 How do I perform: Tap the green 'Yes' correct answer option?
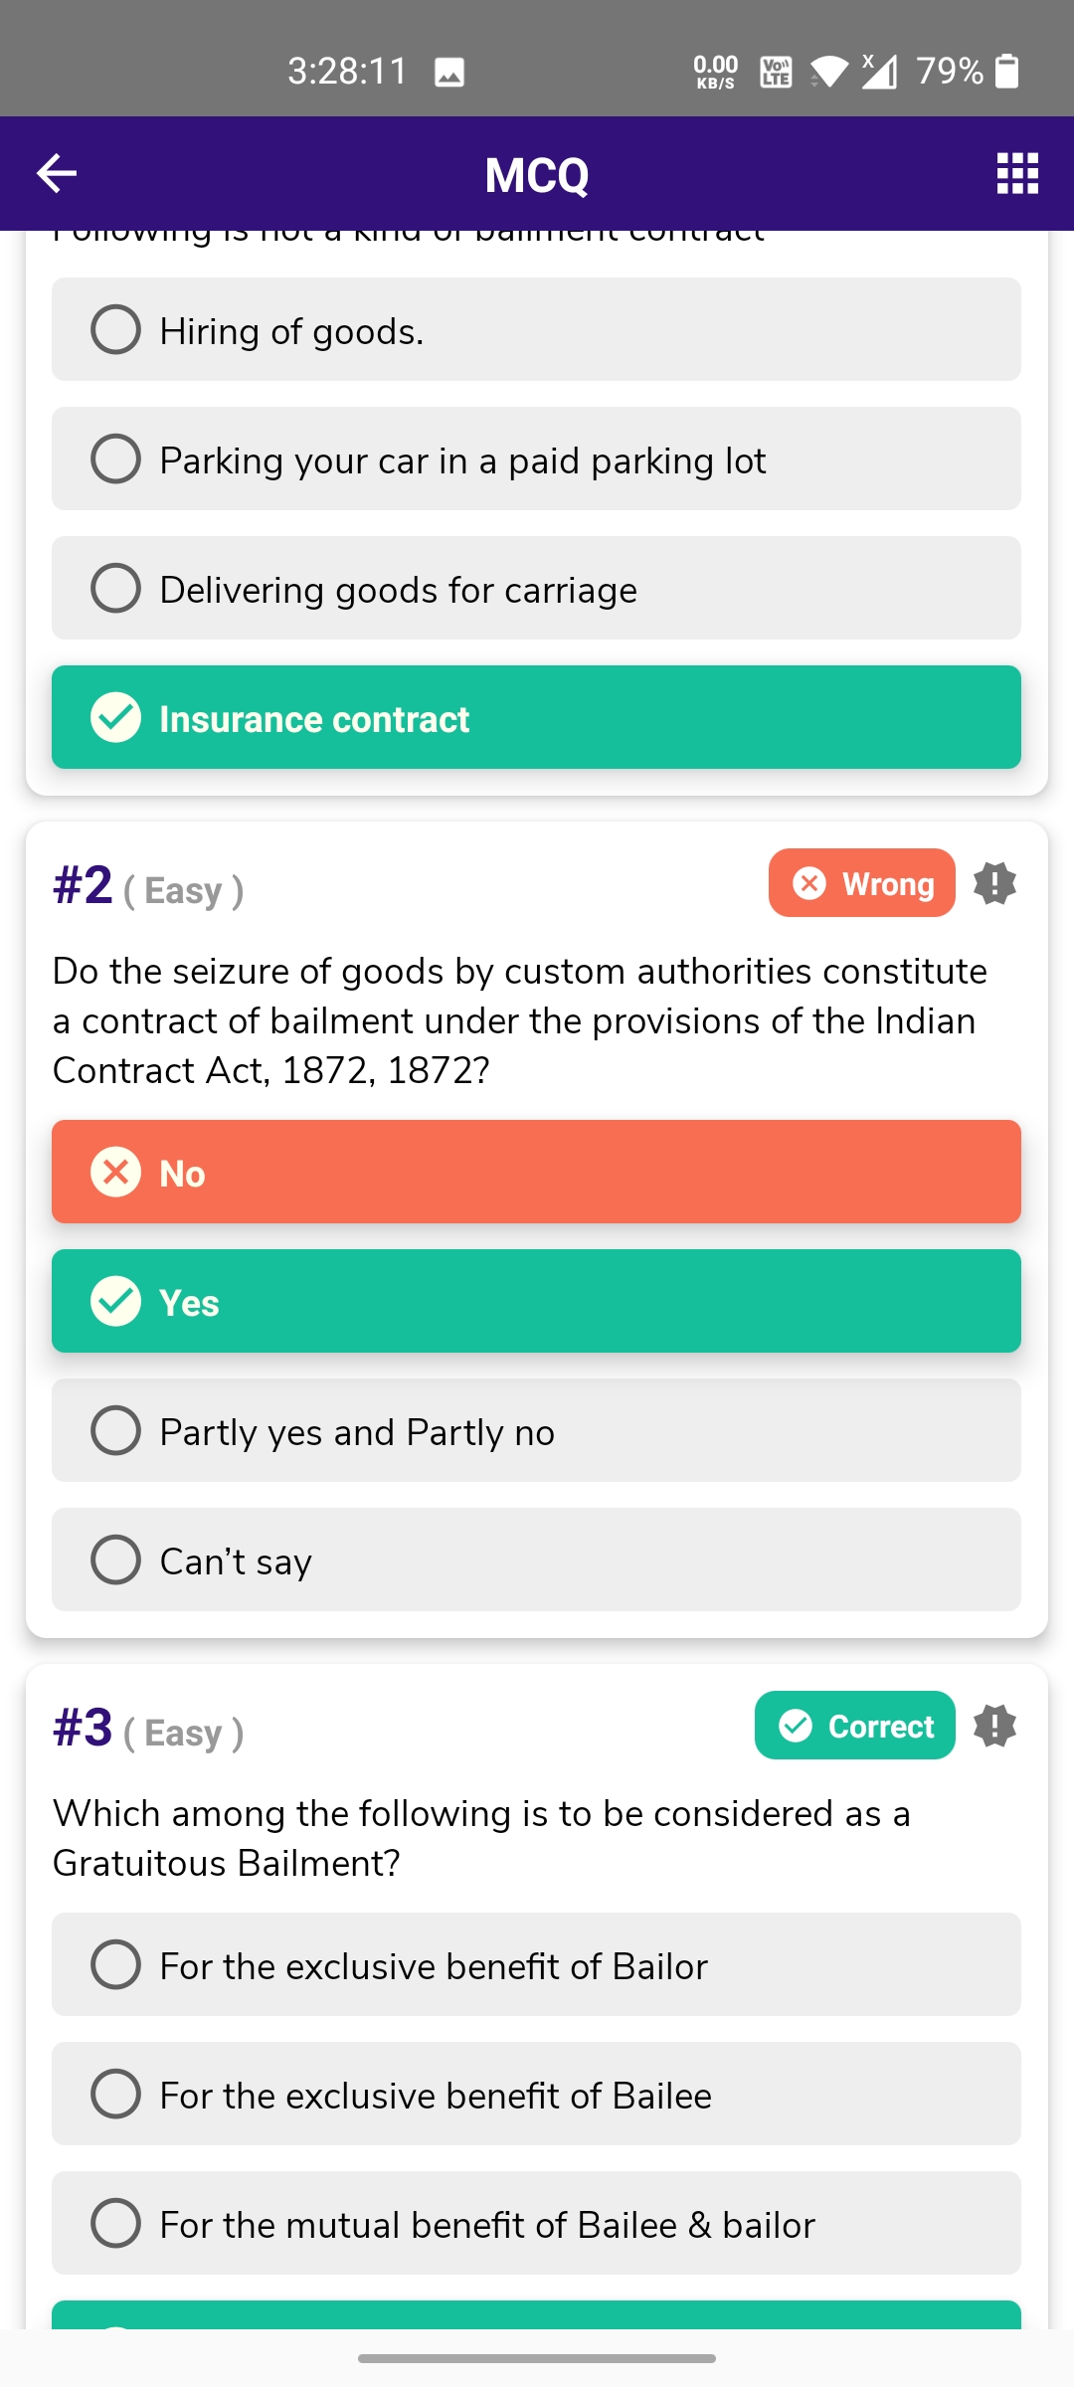[x=536, y=1301]
